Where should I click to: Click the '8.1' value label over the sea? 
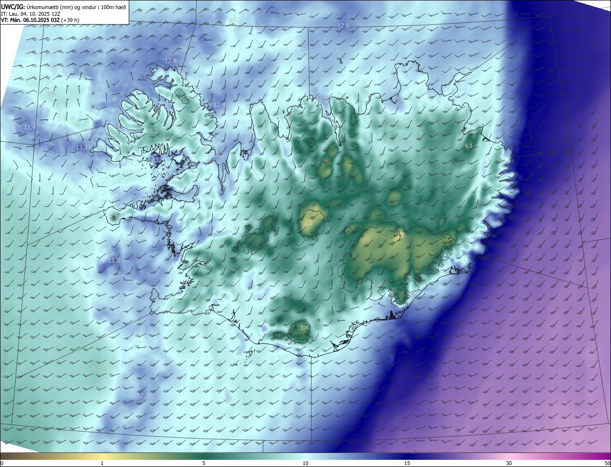(96, 369)
